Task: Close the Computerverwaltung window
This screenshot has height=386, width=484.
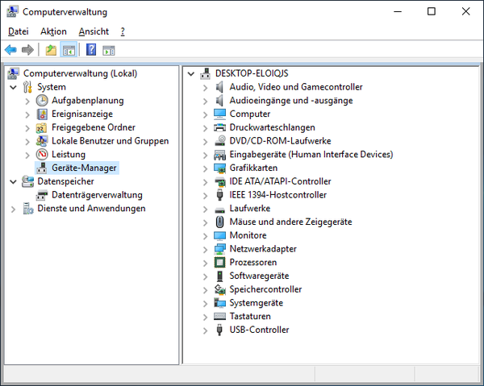Action: [x=465, y=11]
